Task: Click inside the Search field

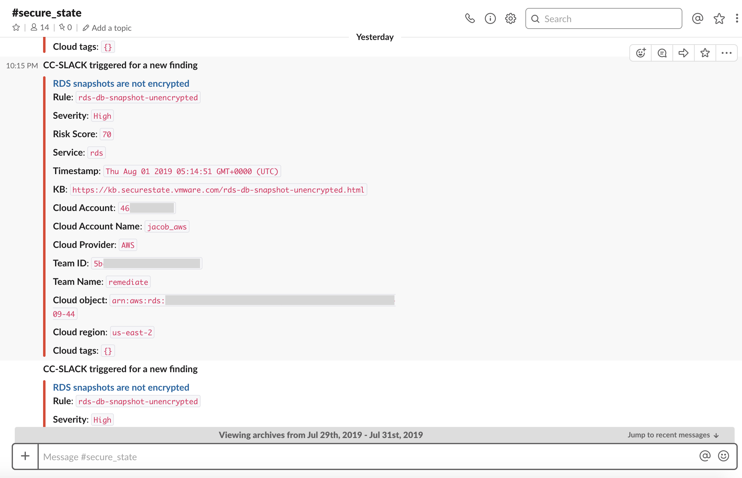Action: click(x=603, y=18)
